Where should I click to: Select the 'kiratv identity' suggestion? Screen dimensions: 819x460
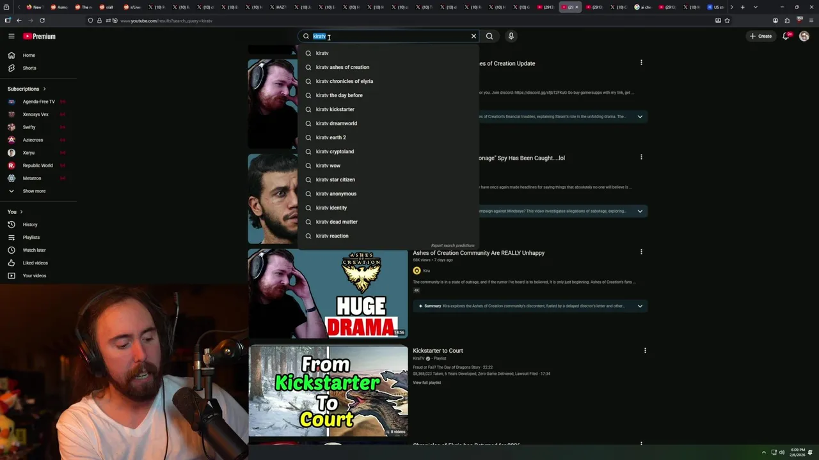coord(388,208)
